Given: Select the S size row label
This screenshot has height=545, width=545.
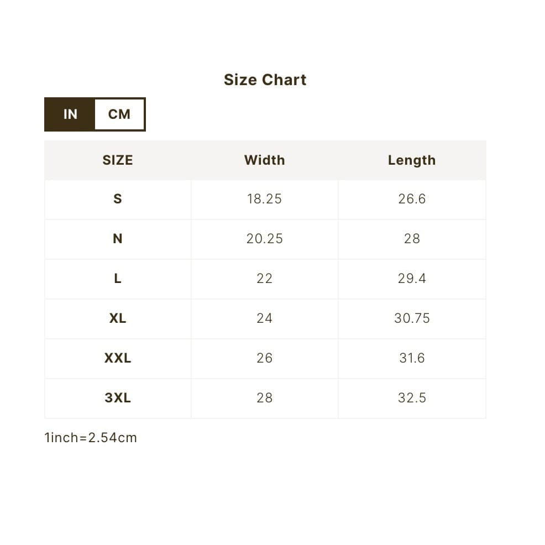Looking at the screenshot, I should point(118,199).
